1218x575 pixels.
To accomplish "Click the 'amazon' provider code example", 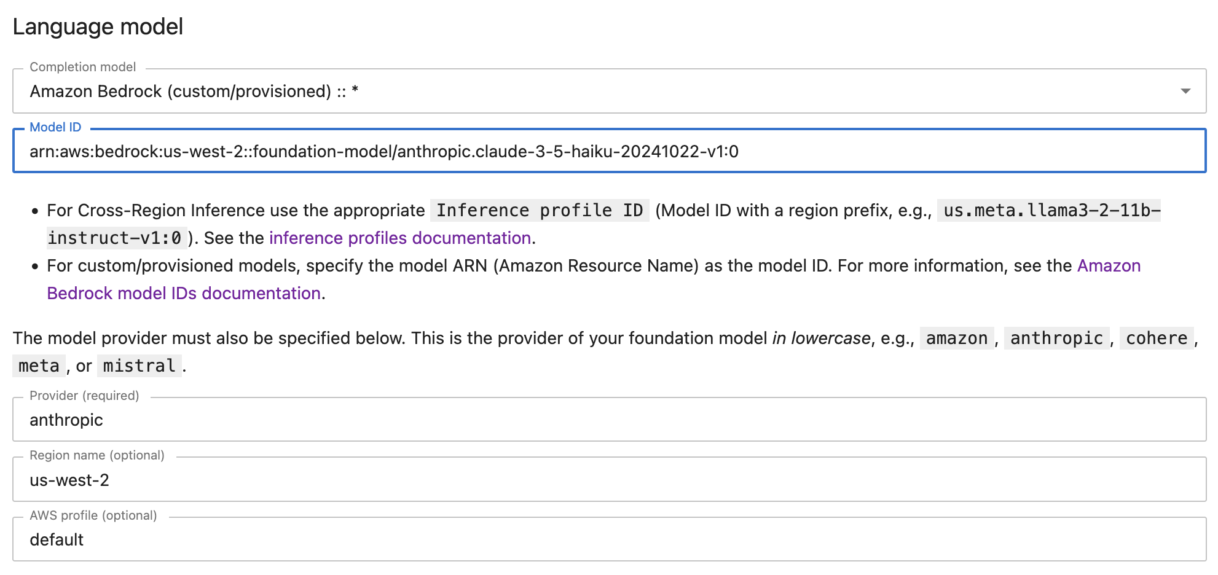I will click(956, 338).
